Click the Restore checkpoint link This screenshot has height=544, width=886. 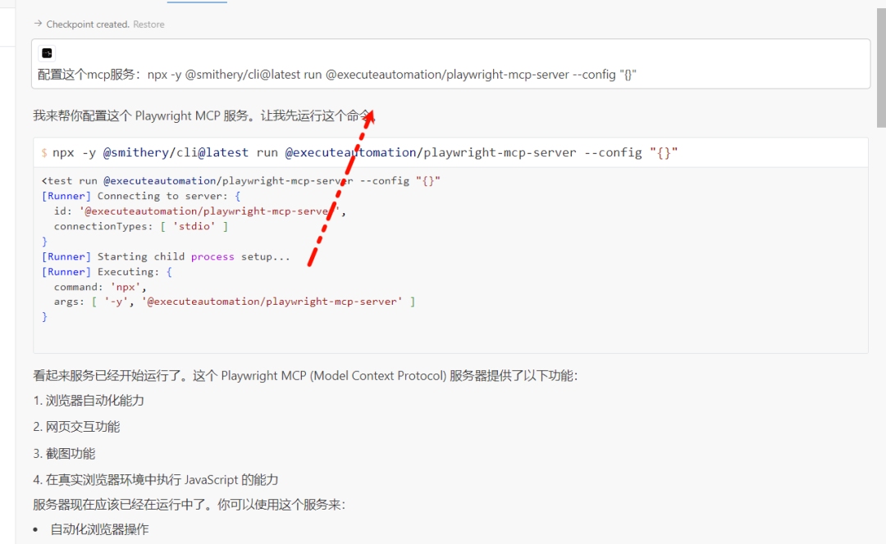click(x=148, y=25)
